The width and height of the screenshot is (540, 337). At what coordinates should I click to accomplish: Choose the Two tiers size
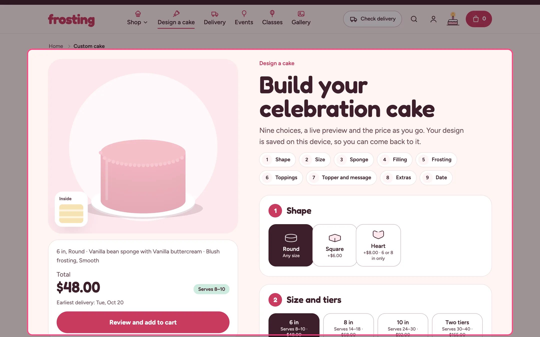point(457,325)
